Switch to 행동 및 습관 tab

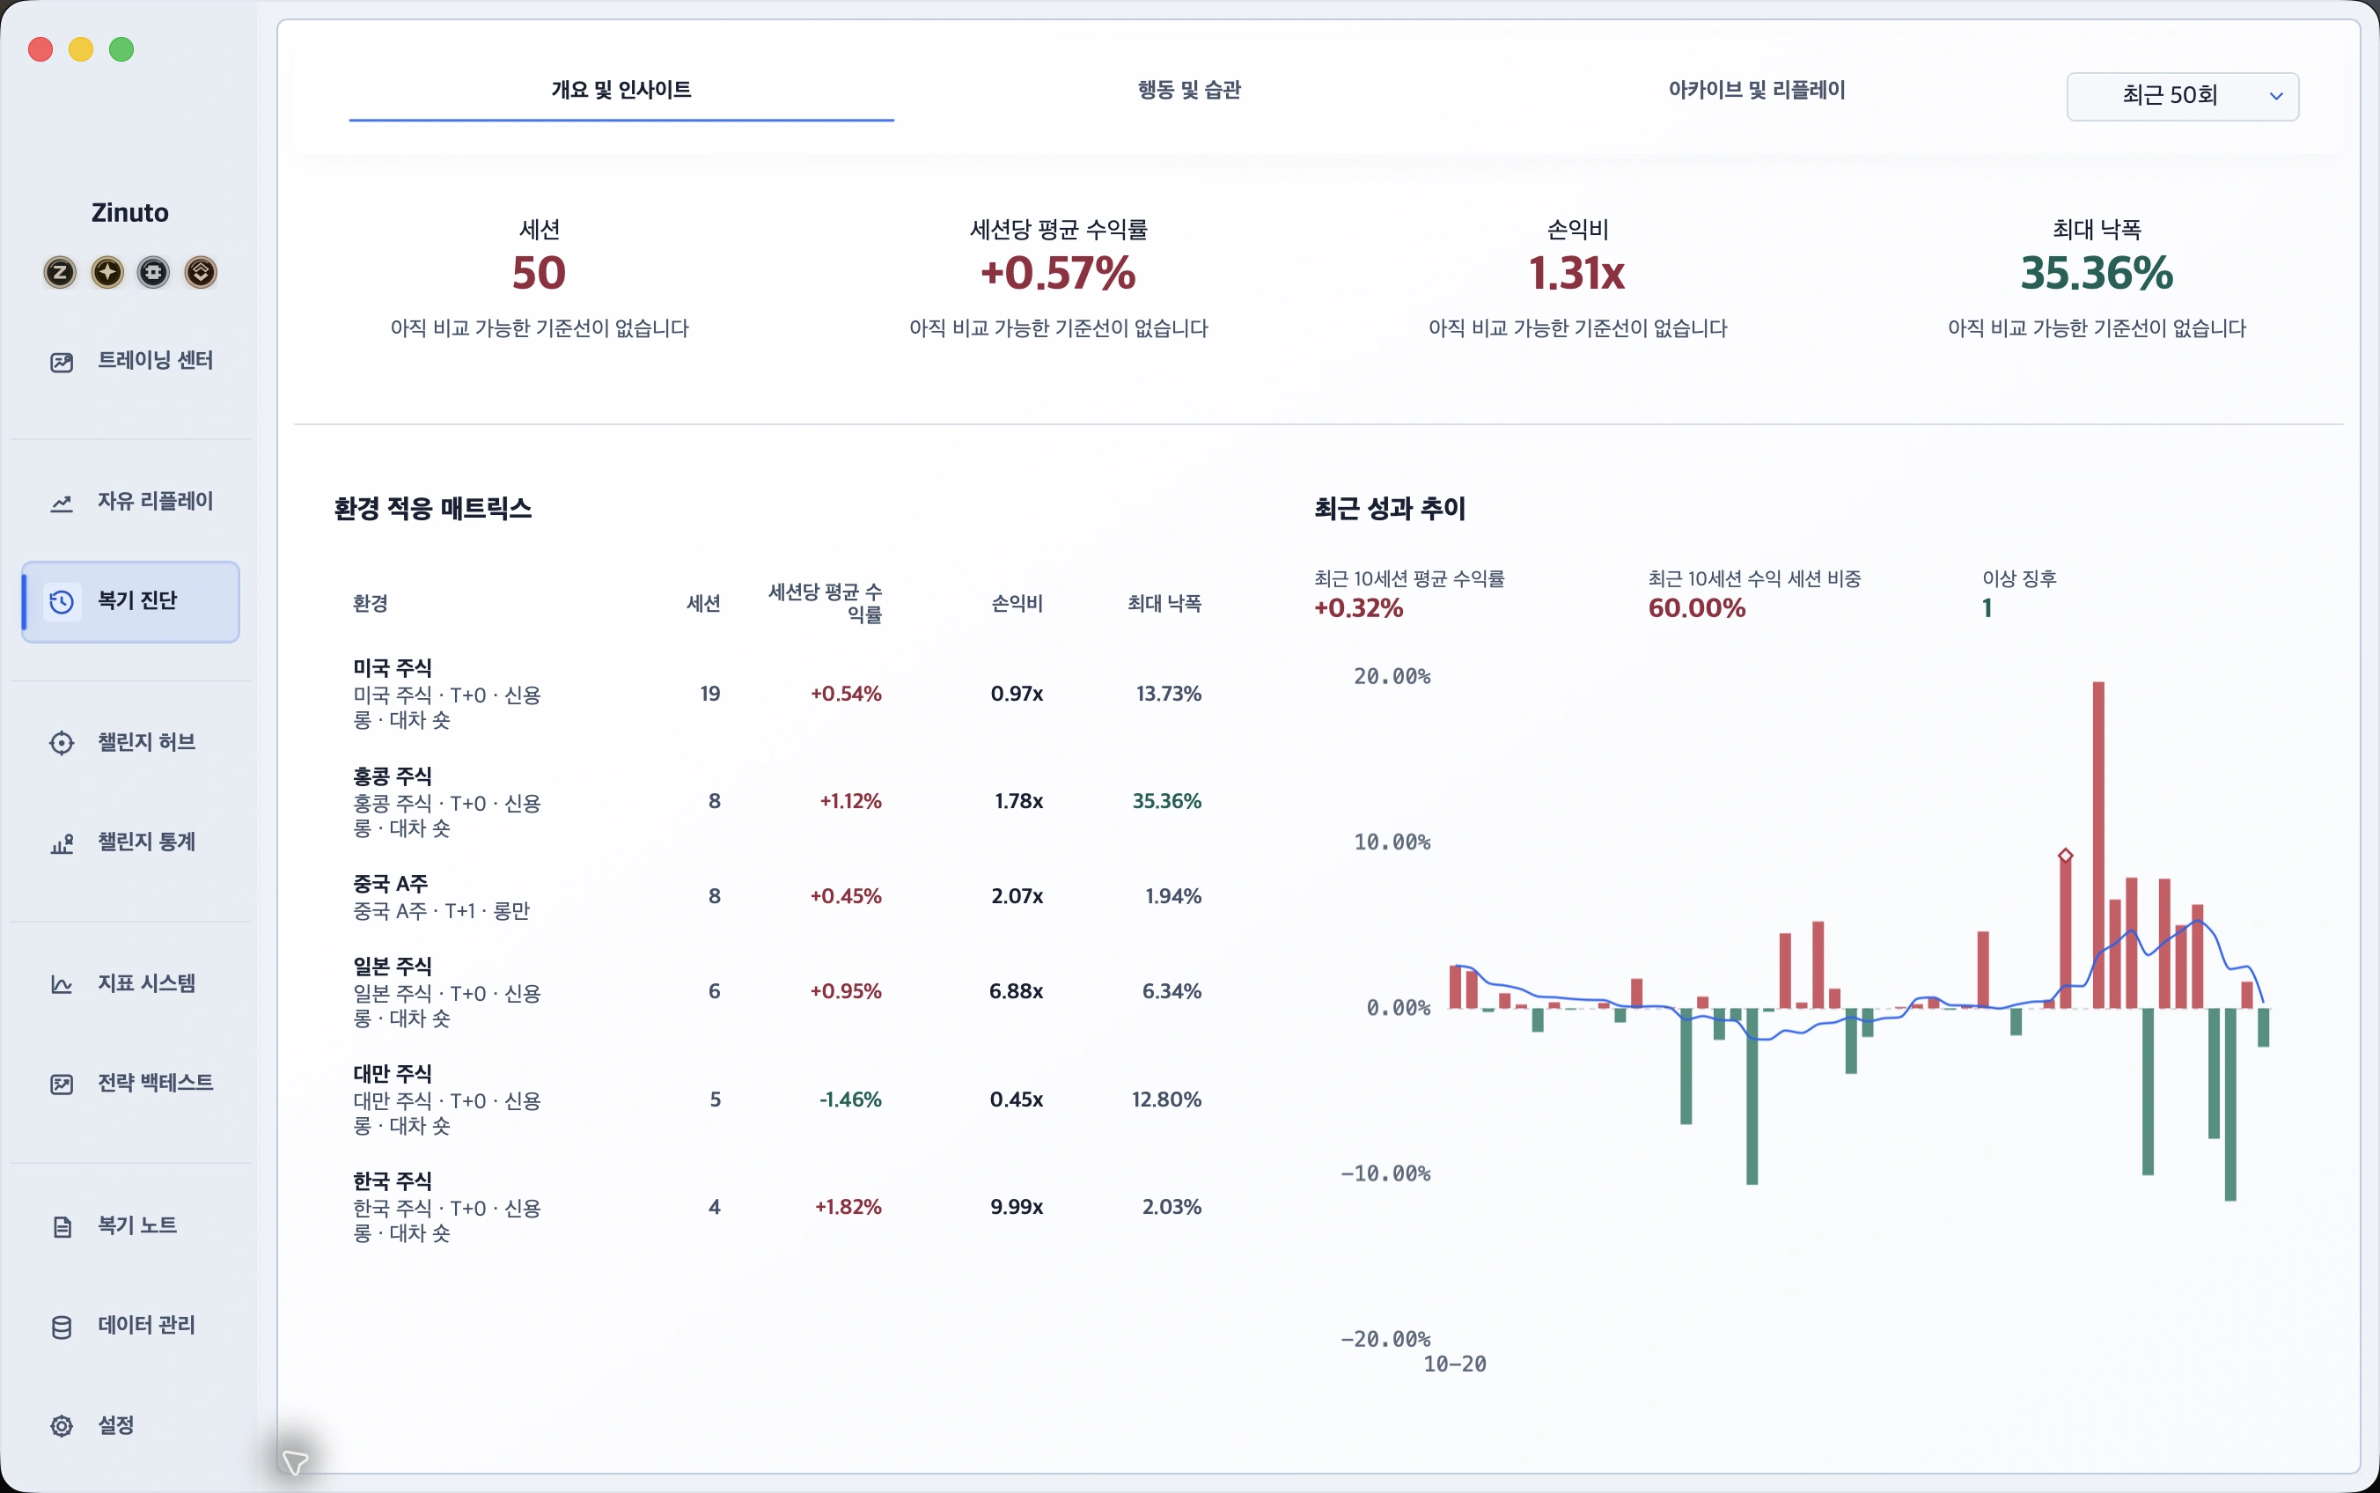pos(1189,90)
